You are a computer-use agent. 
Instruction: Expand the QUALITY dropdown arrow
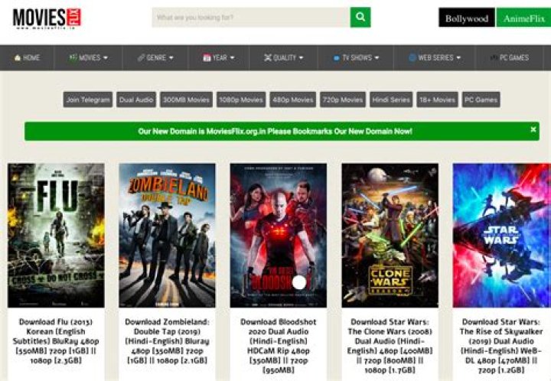coord(301,57)
